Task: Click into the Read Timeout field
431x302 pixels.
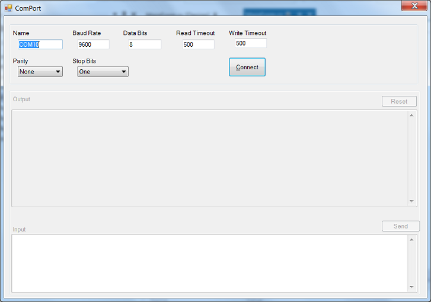Action: (x=198, y=44)
